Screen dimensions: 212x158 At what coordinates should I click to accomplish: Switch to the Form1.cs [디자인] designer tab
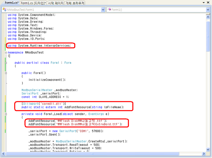[x=33, y=3]
